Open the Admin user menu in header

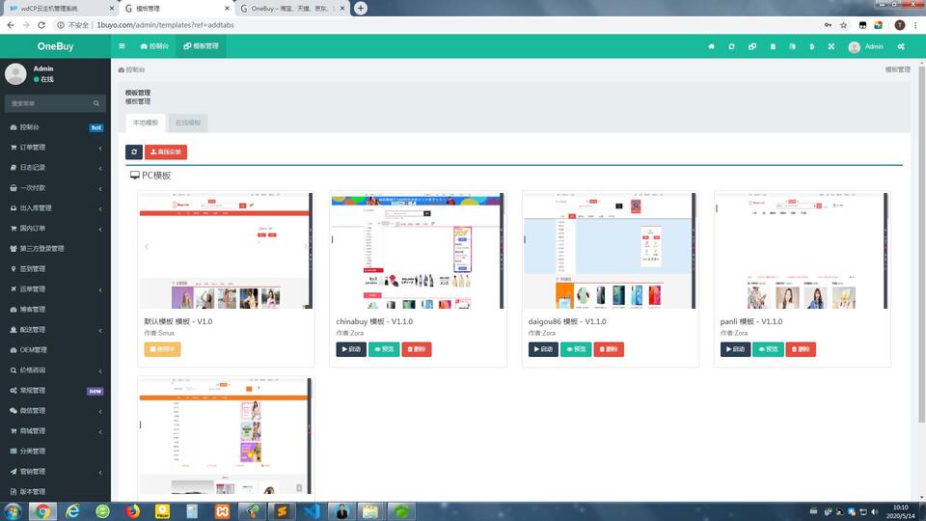[x=866, y=46]
